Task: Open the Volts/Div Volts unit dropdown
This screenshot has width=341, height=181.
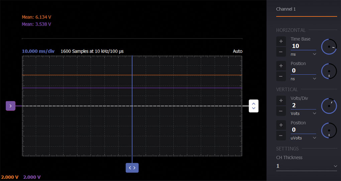Action: point(303,114)
